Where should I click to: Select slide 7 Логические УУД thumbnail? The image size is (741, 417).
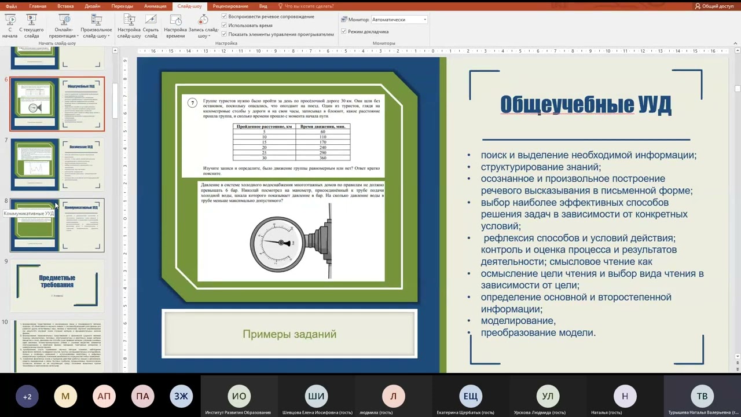(x=57, y=164)
